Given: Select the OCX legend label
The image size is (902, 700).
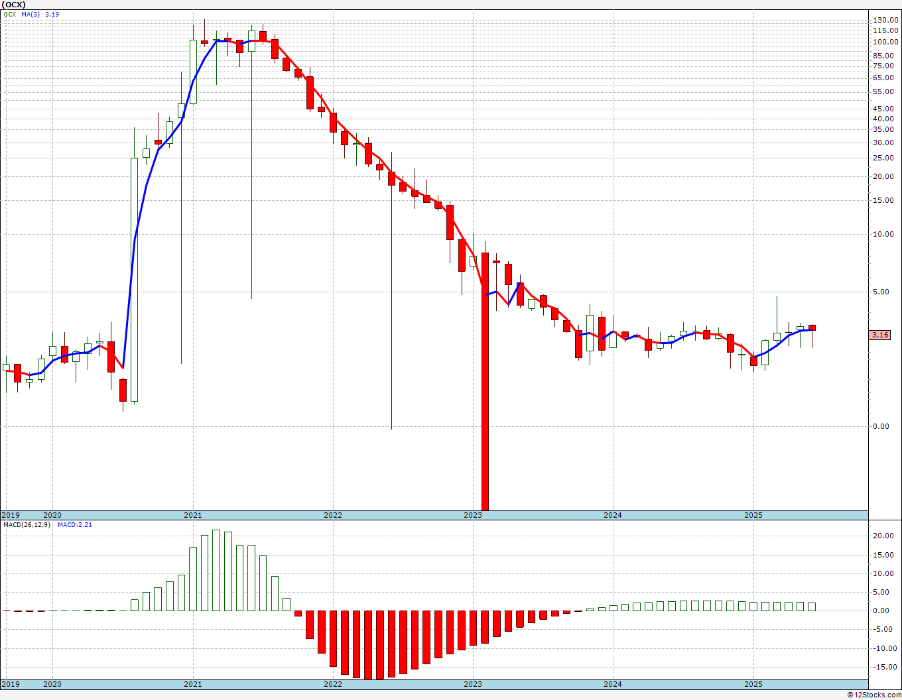Looking at the screenshot, I should coord(9,14).
